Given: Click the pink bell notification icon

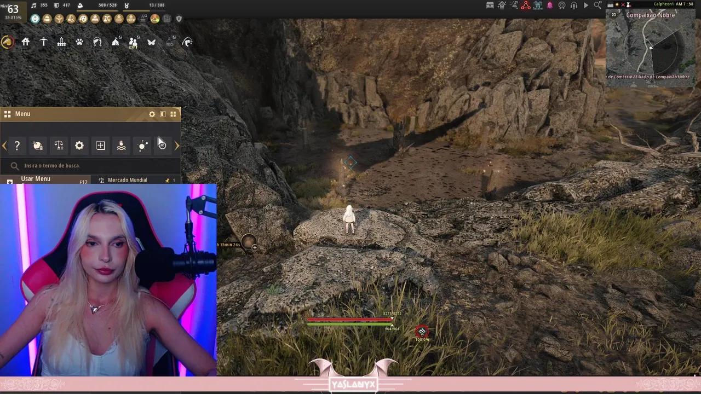Looking at the screenshot, I should tap(550, 5).
